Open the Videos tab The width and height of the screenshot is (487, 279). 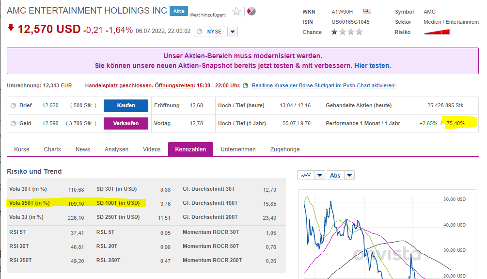click(x=152, y=149)
